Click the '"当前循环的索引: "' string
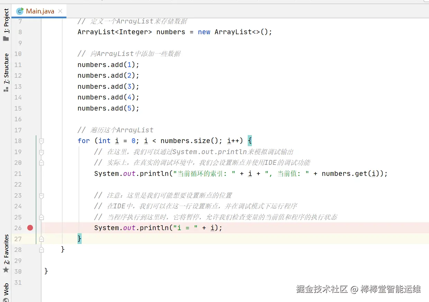This screenshot has width=429, height=302. pos(204,173)
